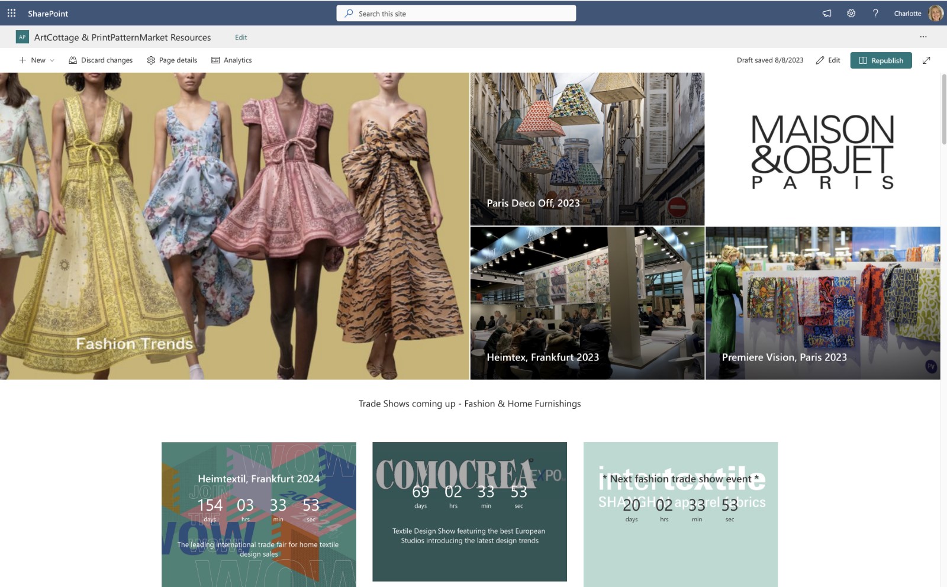Click Draft saved 8/8/2023 status text
947x587 pixels.
pos(770,60)
